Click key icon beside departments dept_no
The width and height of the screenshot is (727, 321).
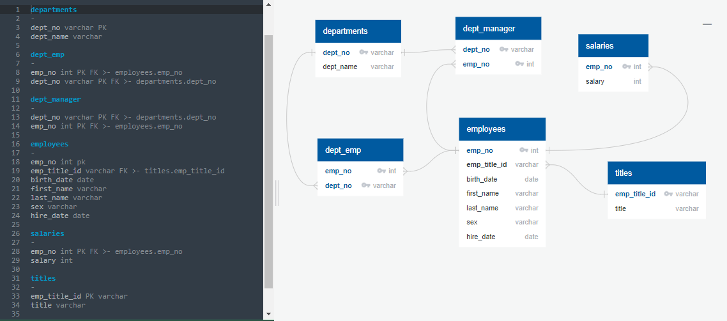[x=363, y=52]
